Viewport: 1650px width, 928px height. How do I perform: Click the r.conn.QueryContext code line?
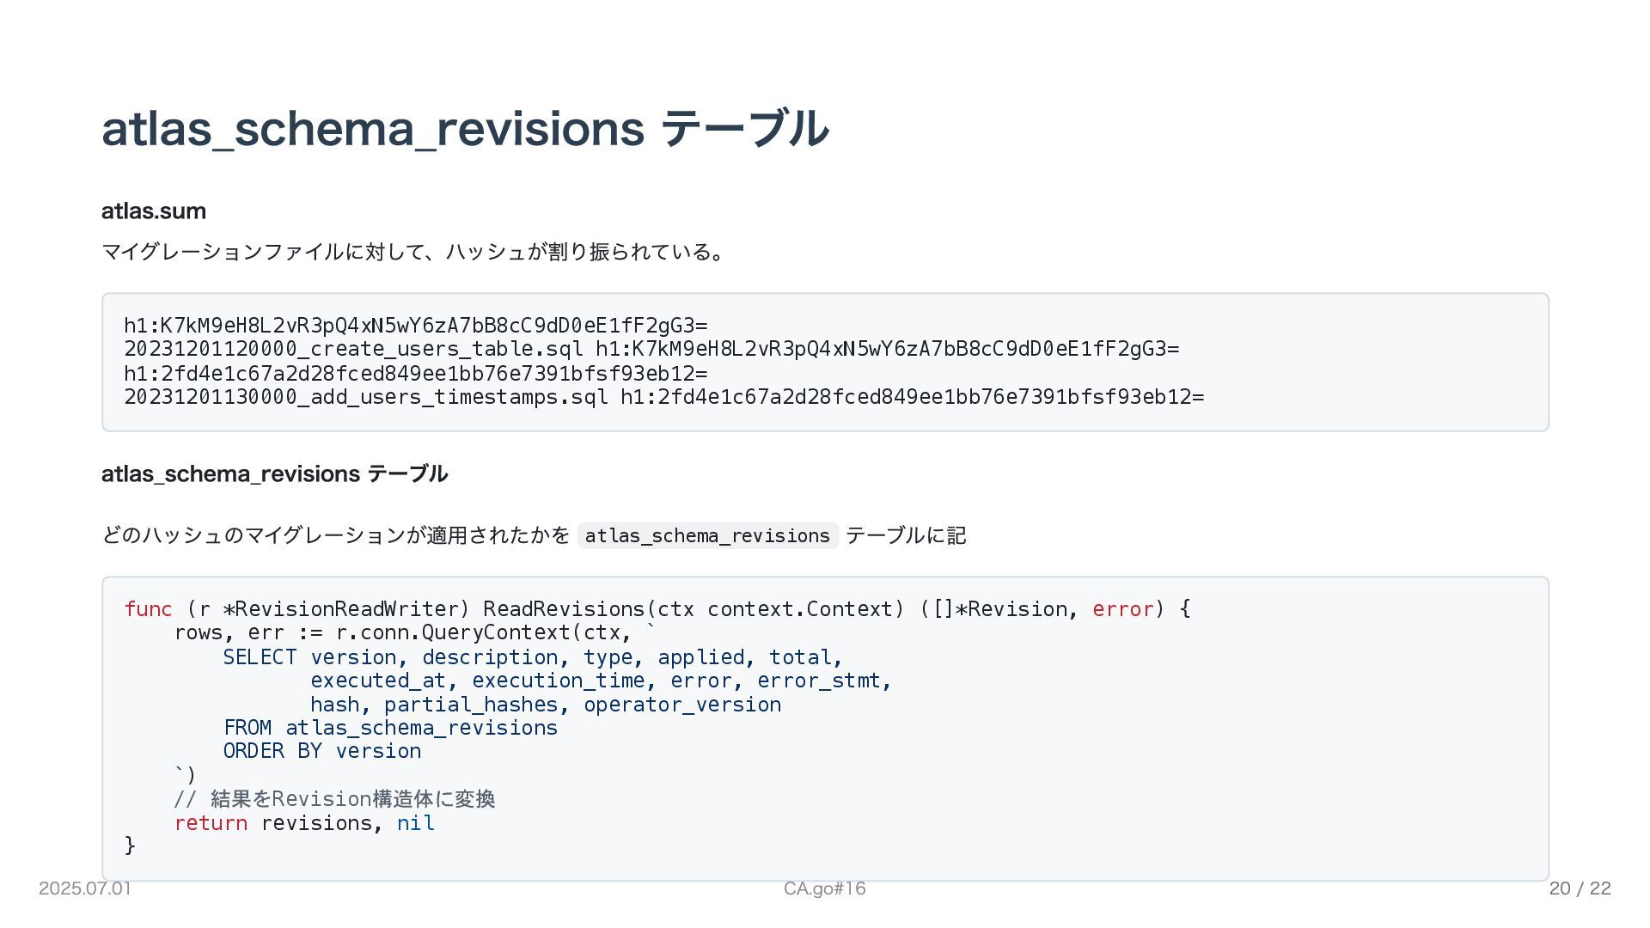coord(414,633)
